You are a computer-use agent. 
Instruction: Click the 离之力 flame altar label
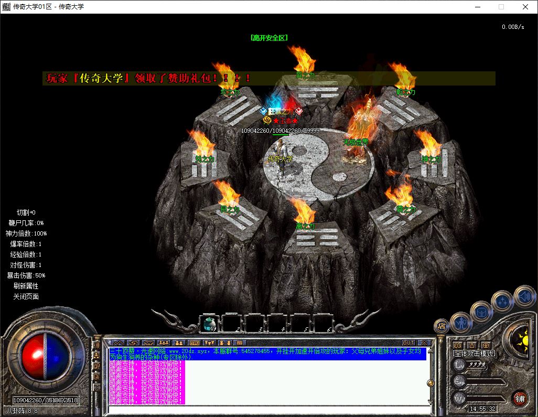tap(305, 226)
